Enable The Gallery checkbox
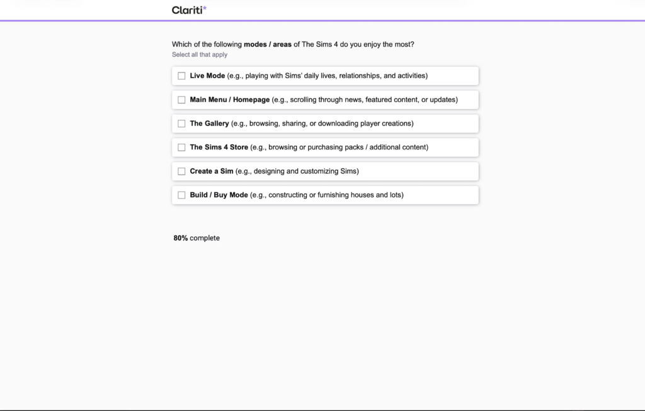 pyautogui.click(x=181, y=124)
